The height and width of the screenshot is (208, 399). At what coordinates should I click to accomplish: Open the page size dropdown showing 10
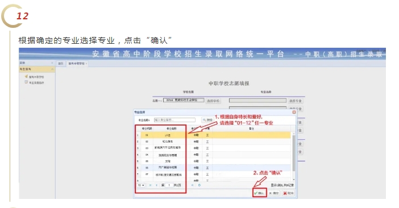[x=141, y=185]
